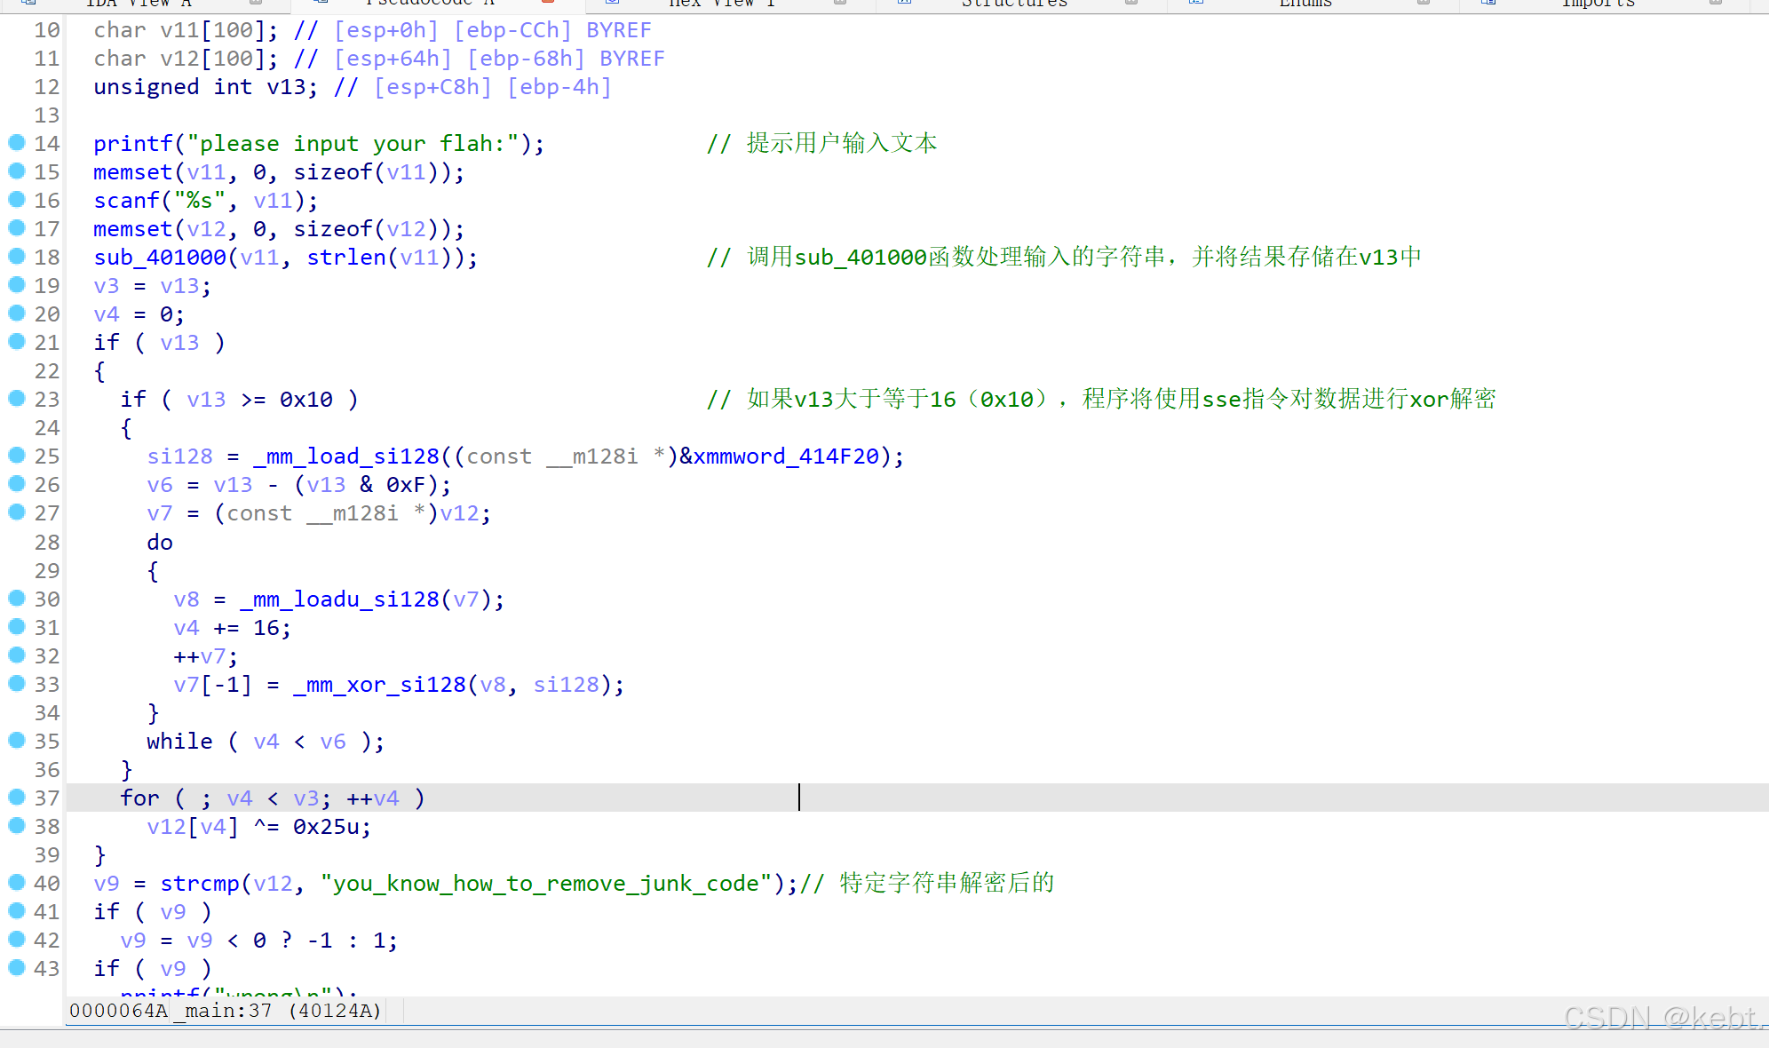The width and height of the screenshot is (1769, 1048).
Task: Click the Hex View-1 tab icon
Action: click(x=611, y=4)
